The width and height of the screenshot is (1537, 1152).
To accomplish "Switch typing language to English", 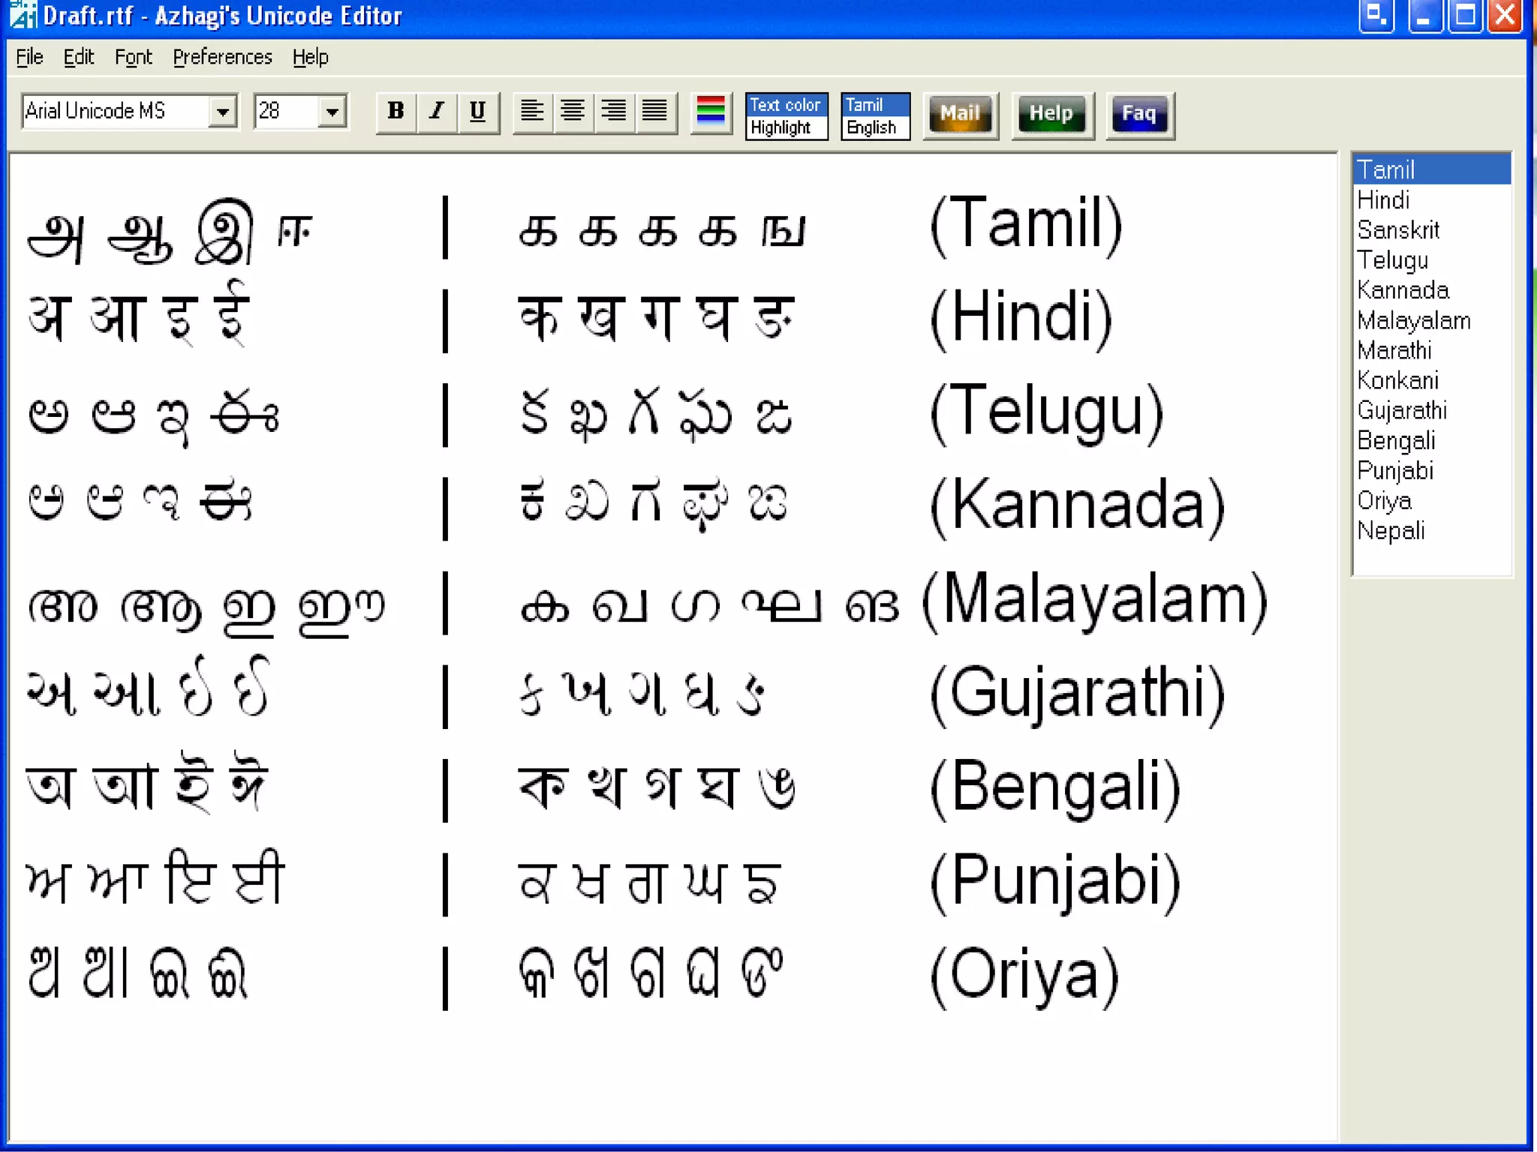I will [871, 128].
